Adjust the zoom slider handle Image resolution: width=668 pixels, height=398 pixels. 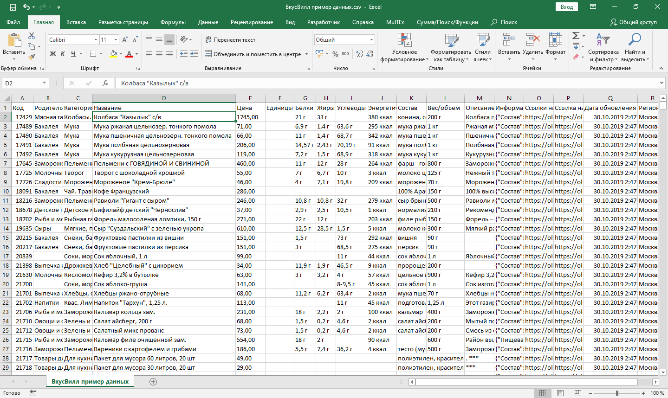pos(617,393)
